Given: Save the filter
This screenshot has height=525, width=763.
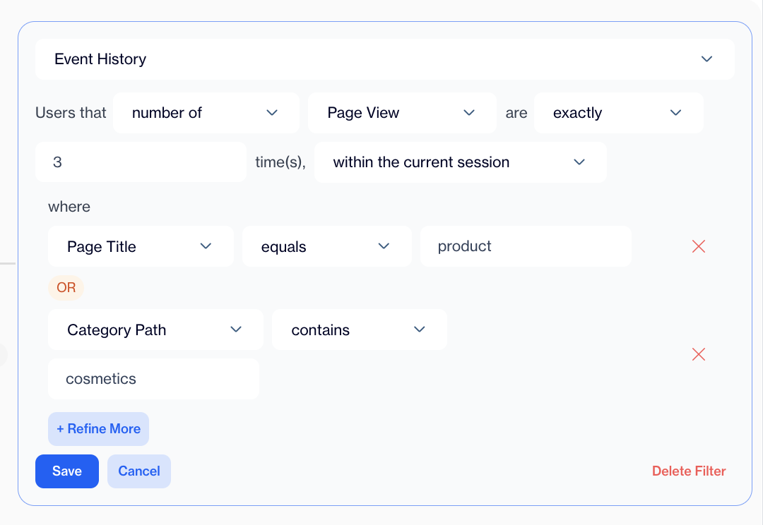Looking at the screenshot, I should click(x=67, y=471).
